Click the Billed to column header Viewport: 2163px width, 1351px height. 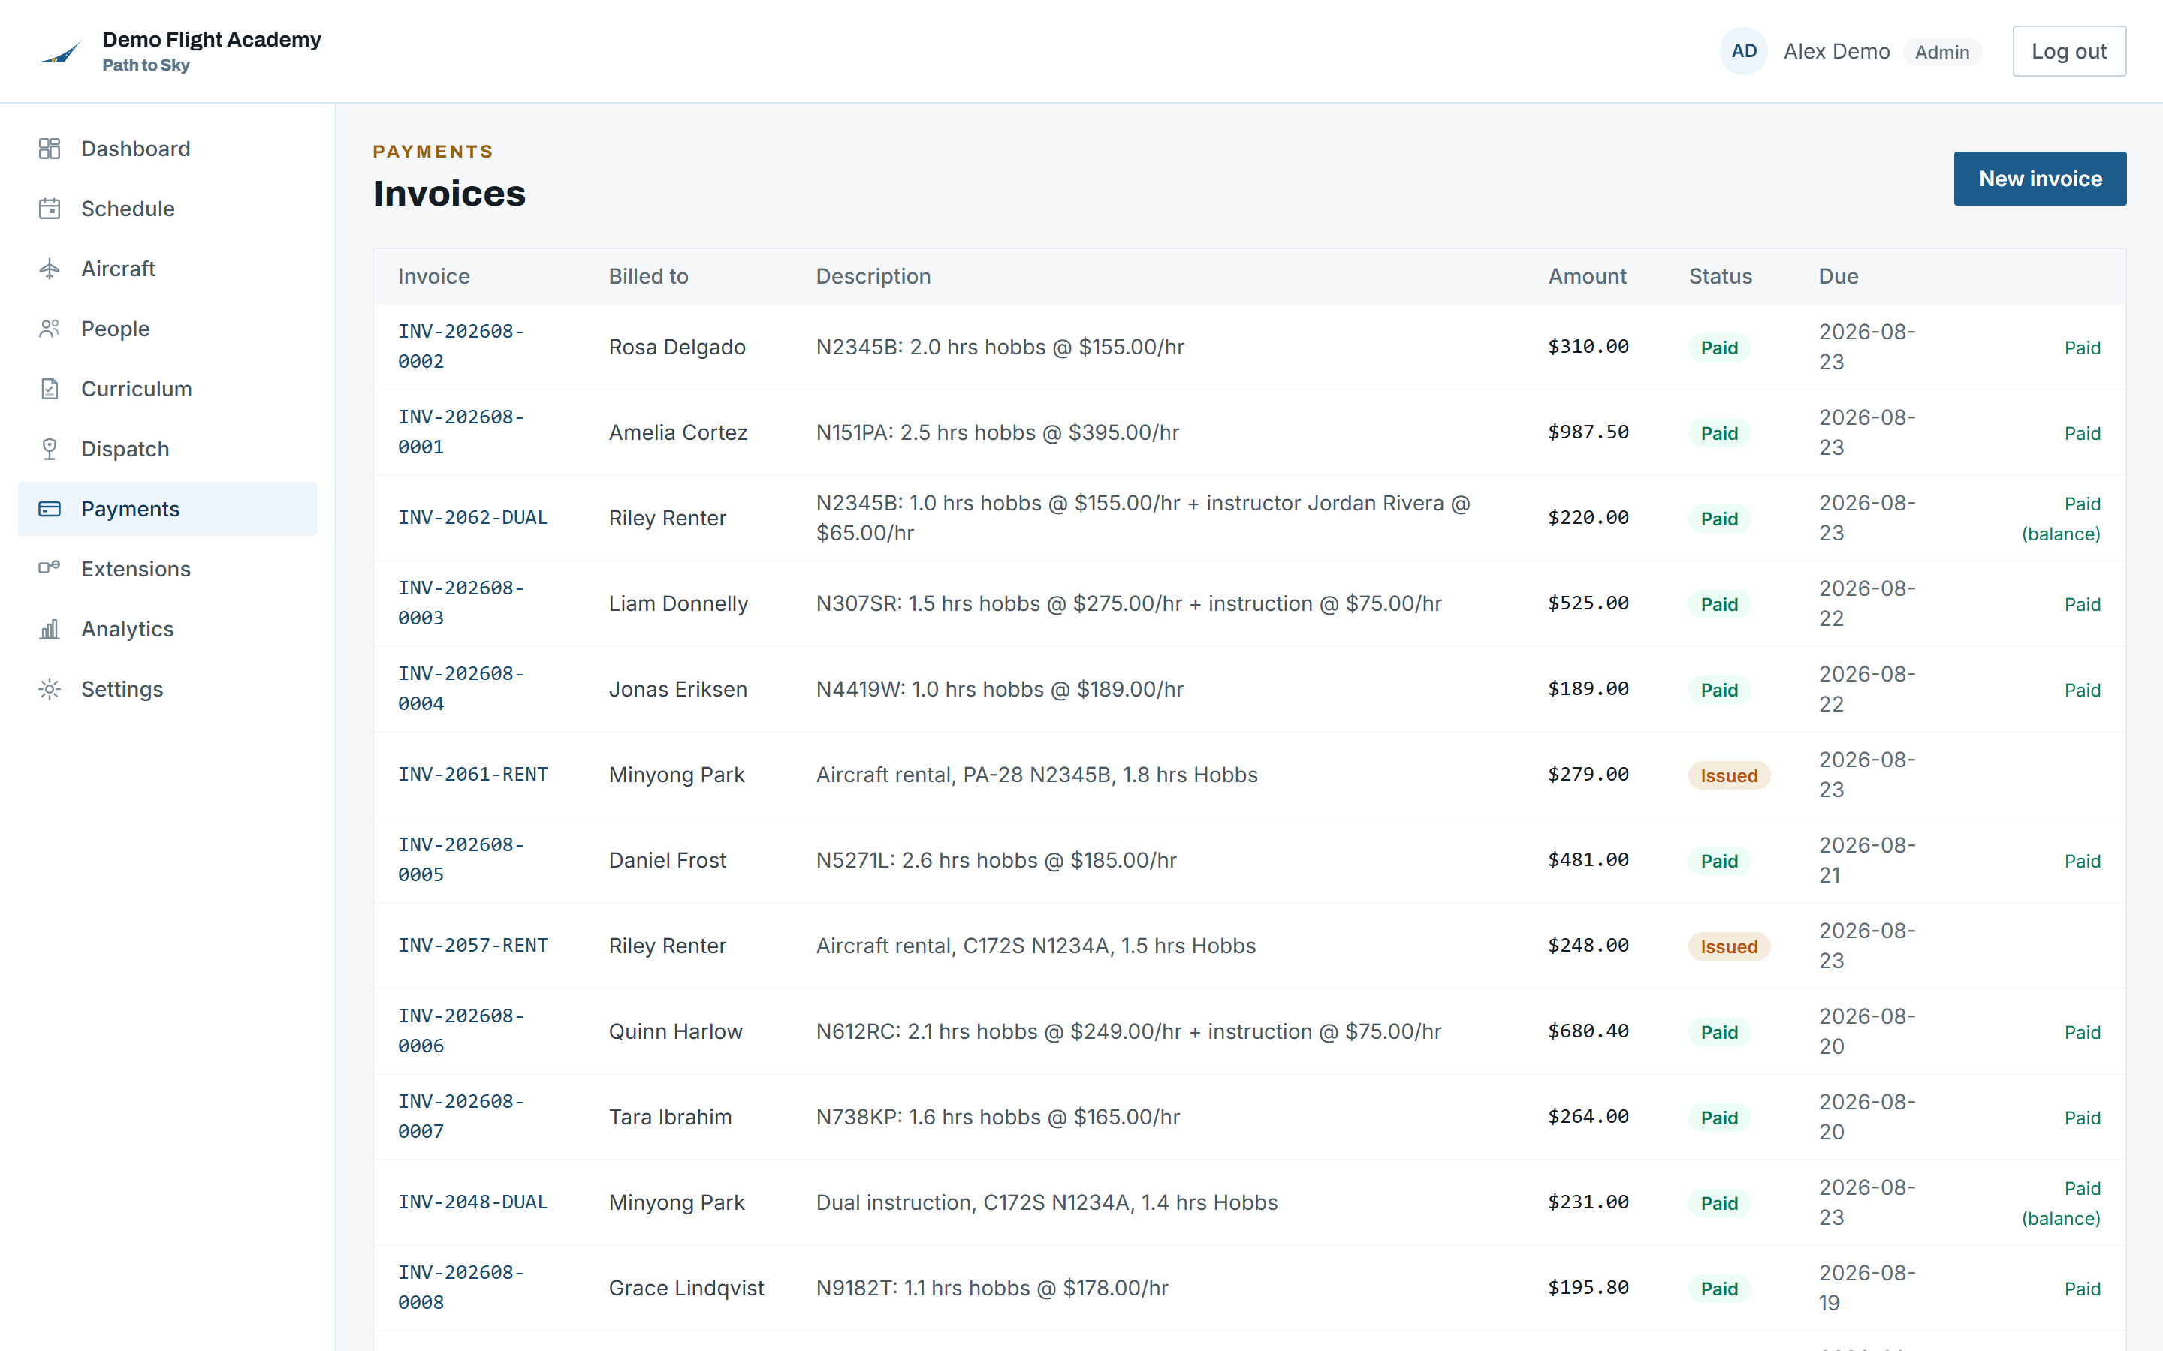[x=648, y=276]
